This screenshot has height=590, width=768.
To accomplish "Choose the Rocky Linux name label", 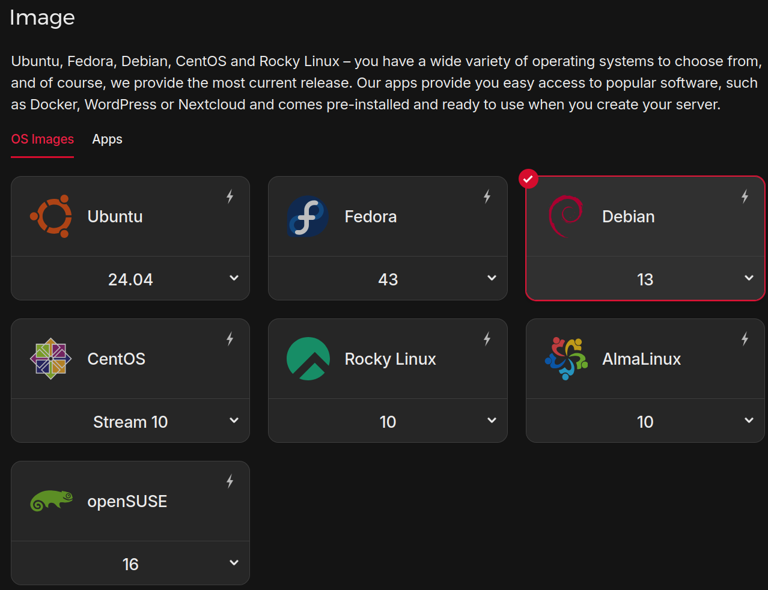I will (390, 359).
